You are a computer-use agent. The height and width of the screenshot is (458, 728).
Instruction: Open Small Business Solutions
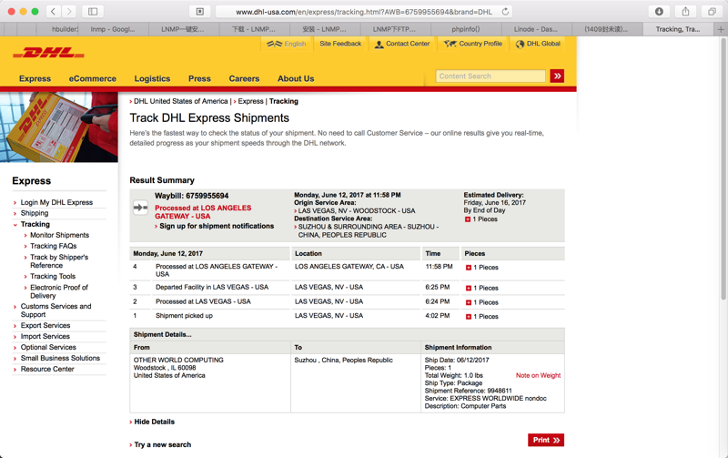60,358
